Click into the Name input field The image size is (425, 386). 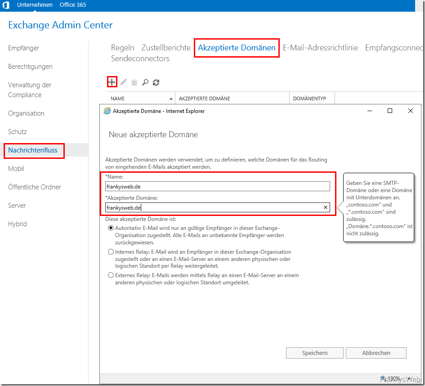point(217,186)
